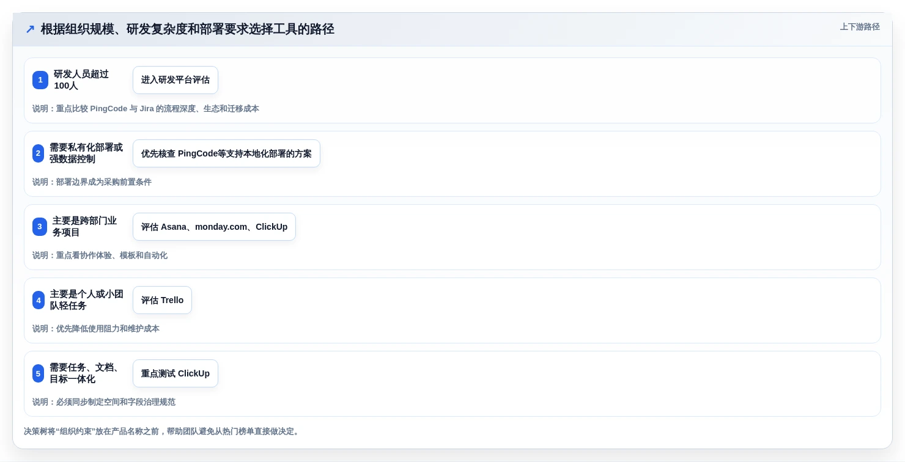Click the note 部署边界成为采购前置条件
This screenshot has width=905, height=462.
point(92,182)
